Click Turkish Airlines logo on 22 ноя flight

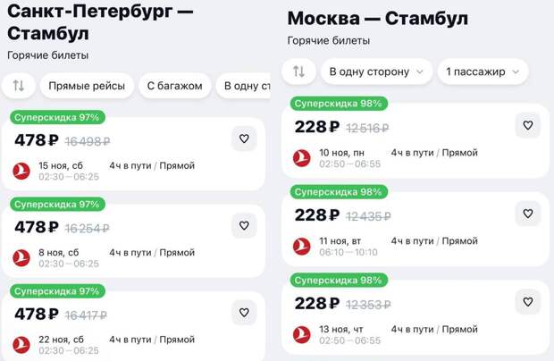tap(21, 345)
